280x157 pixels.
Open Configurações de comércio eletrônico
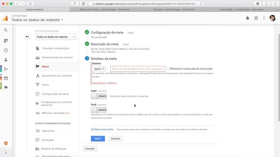point(56,104)
